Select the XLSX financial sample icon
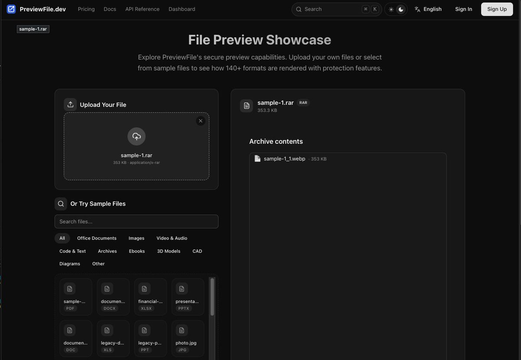The image size is (521, 360). coord(145,288)
